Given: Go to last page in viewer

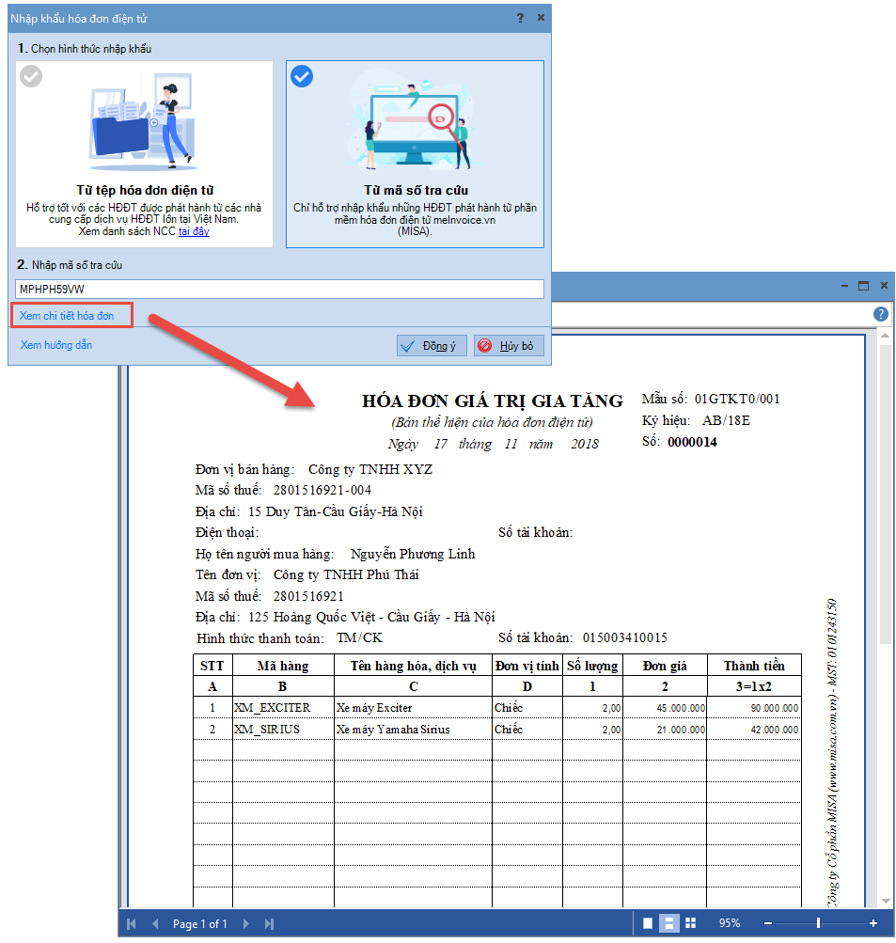Looking at the screenshot, I should point(270,924).
